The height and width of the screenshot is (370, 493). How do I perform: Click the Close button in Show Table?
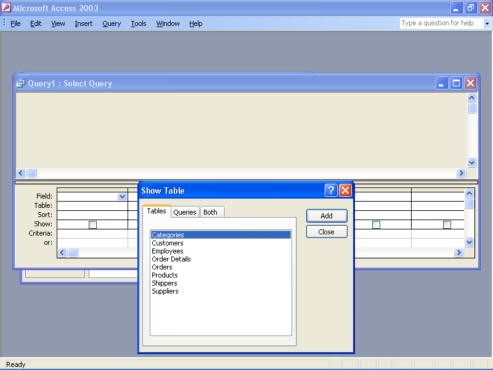coord(327,232)
